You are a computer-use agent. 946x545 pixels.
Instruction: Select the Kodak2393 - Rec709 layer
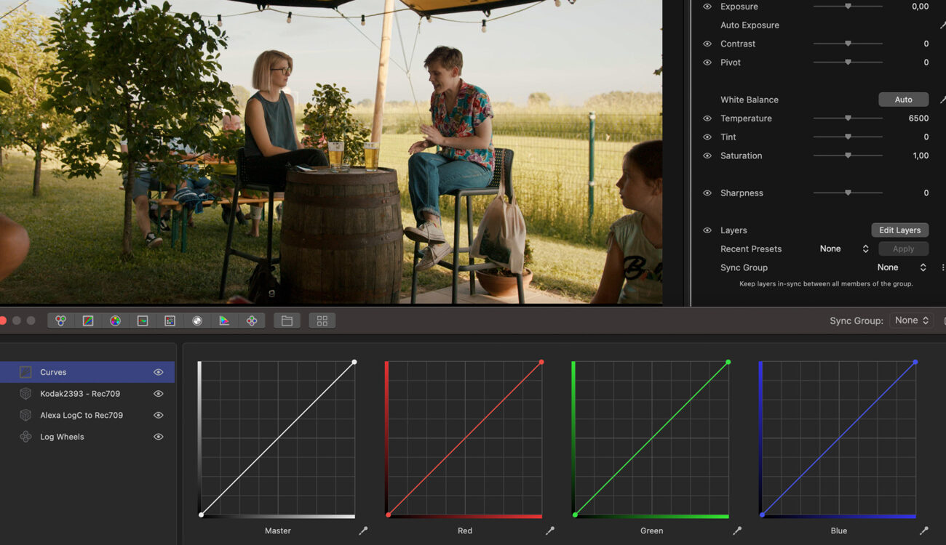(87, 394)
